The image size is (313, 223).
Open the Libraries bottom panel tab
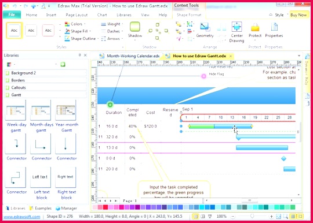tap(16, 209)
